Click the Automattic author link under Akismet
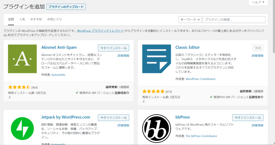Image resolution: width=275 pixels, height=145 pixels. (58, 75)
